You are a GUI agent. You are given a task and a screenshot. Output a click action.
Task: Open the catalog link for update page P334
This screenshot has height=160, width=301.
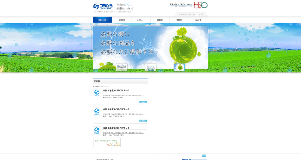coord(123,95)
